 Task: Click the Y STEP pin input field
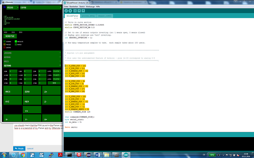click(x=28, y=75)
